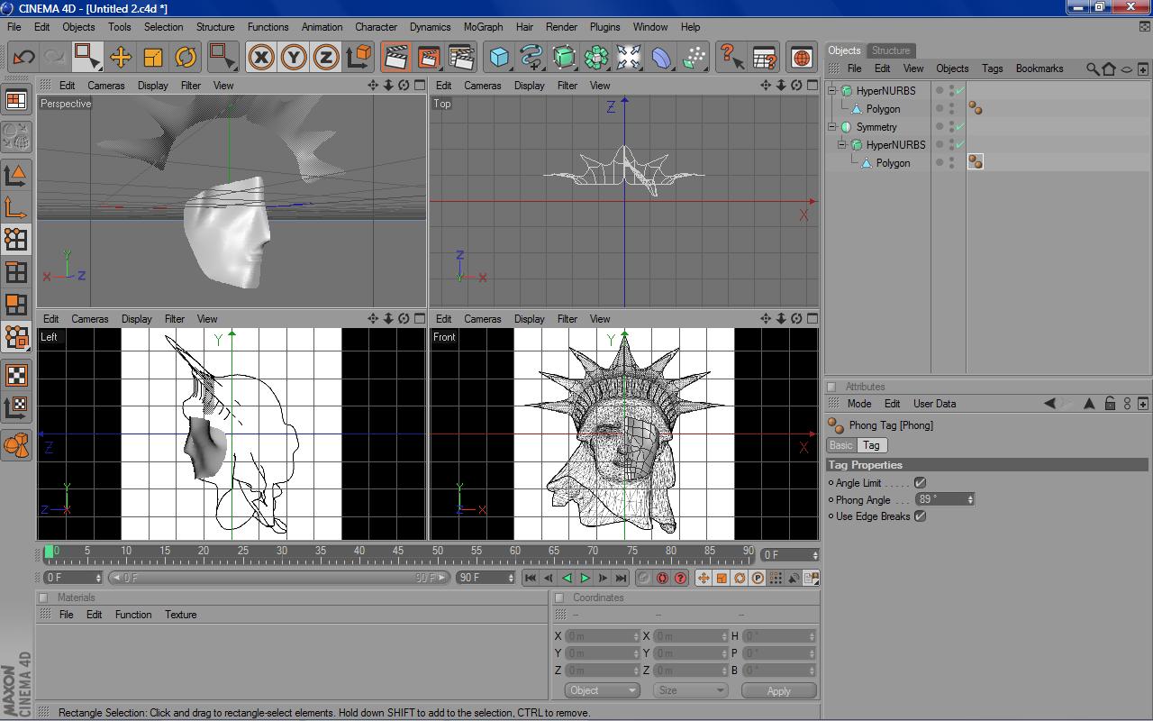Select the Texture mode checker icon
1153x721 pixels.
(16, 375)
